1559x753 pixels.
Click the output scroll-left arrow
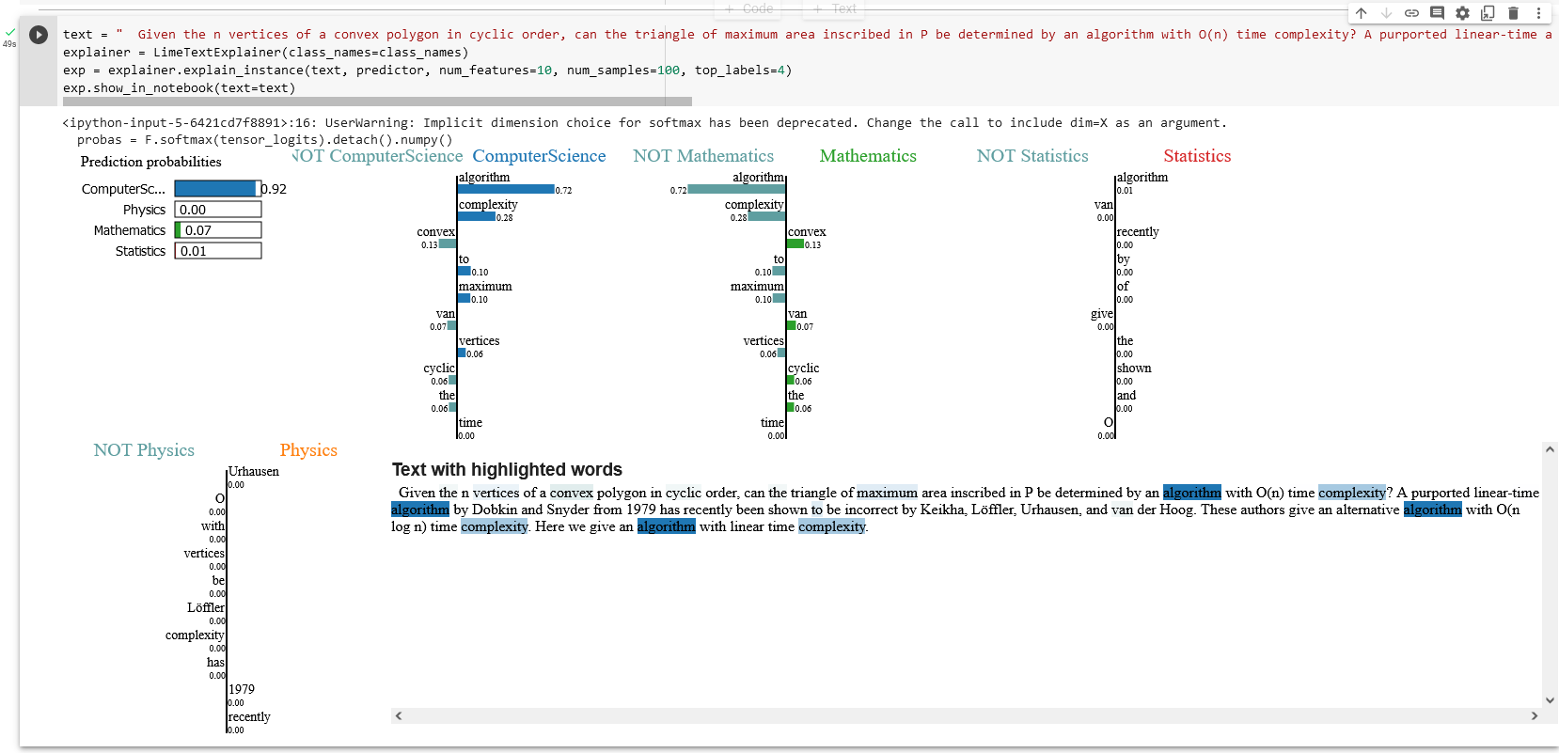click(x=399, y=715)
